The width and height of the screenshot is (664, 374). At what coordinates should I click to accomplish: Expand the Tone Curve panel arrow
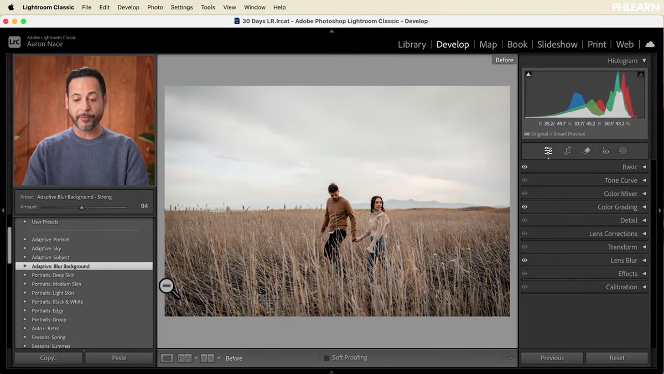(x=644, y=180)
